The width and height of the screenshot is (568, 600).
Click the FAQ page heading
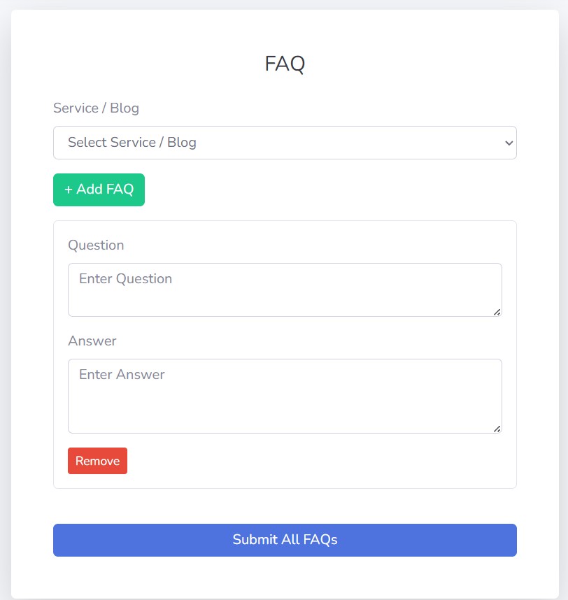pyautogui.click(x=285, y=64)
